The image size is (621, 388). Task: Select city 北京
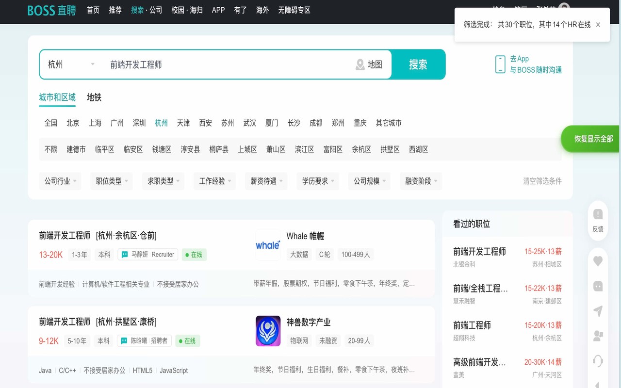point(73,123)
